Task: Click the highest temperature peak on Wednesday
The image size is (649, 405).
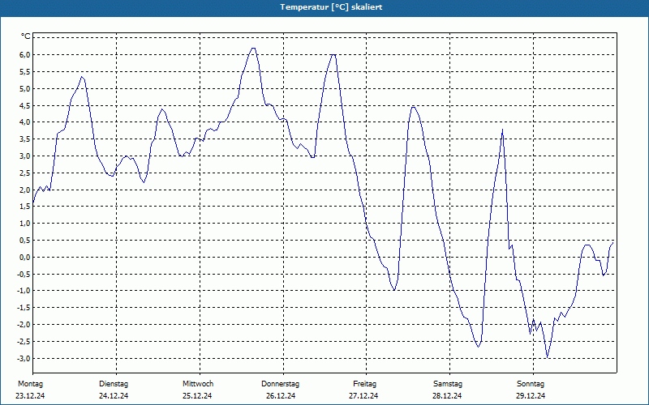Action: point(253,48)
